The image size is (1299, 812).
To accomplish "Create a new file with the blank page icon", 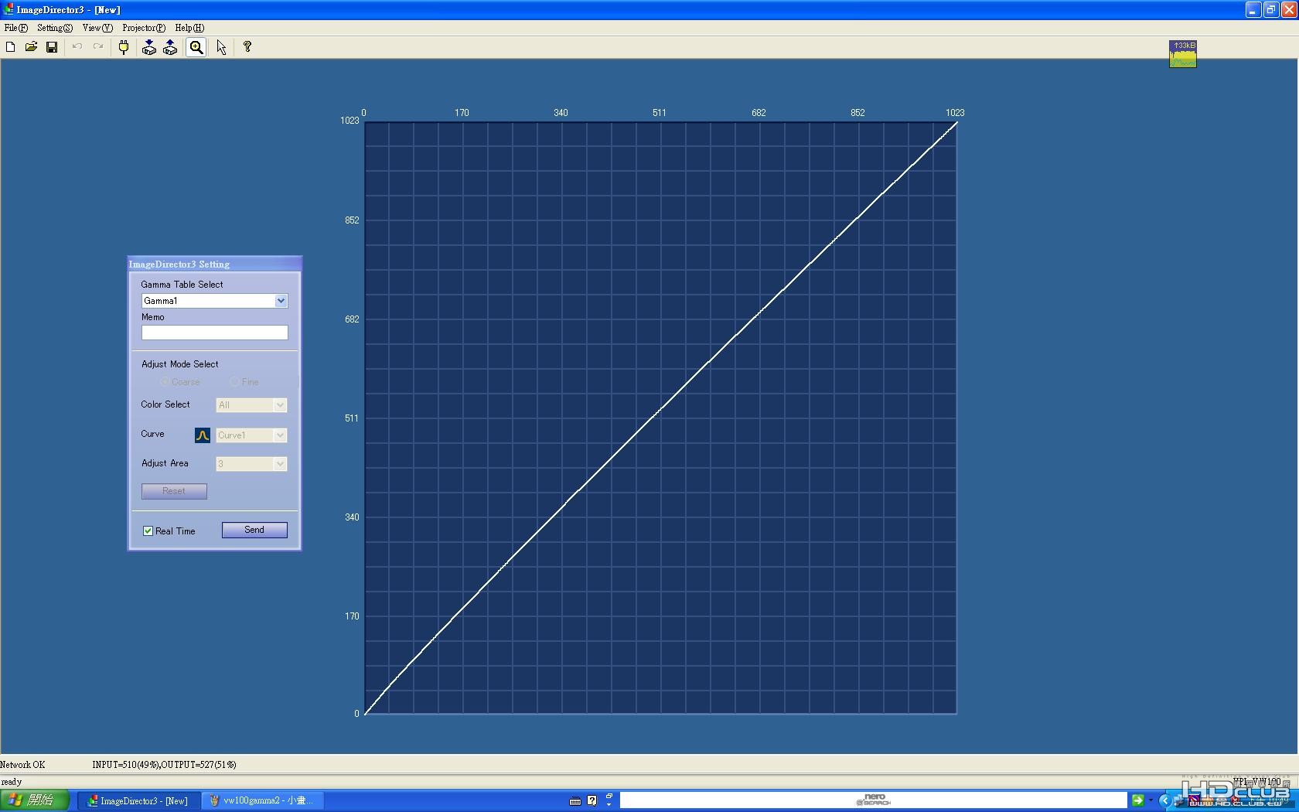I will 11,47.
